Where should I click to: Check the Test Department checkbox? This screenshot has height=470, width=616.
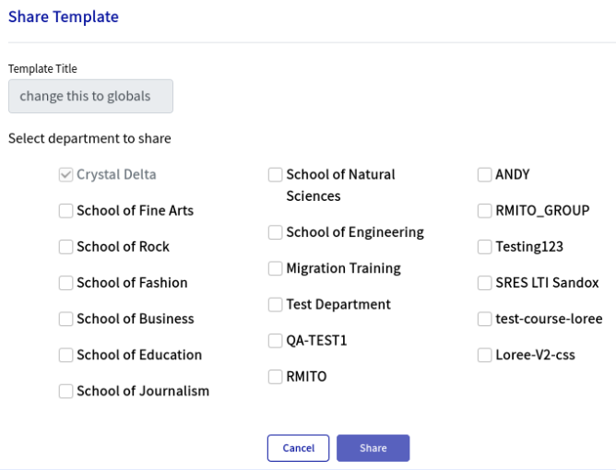276,305
